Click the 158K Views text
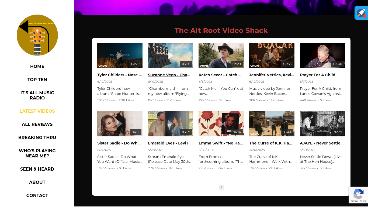Screen dimensions: 368x207 point(106,100)
